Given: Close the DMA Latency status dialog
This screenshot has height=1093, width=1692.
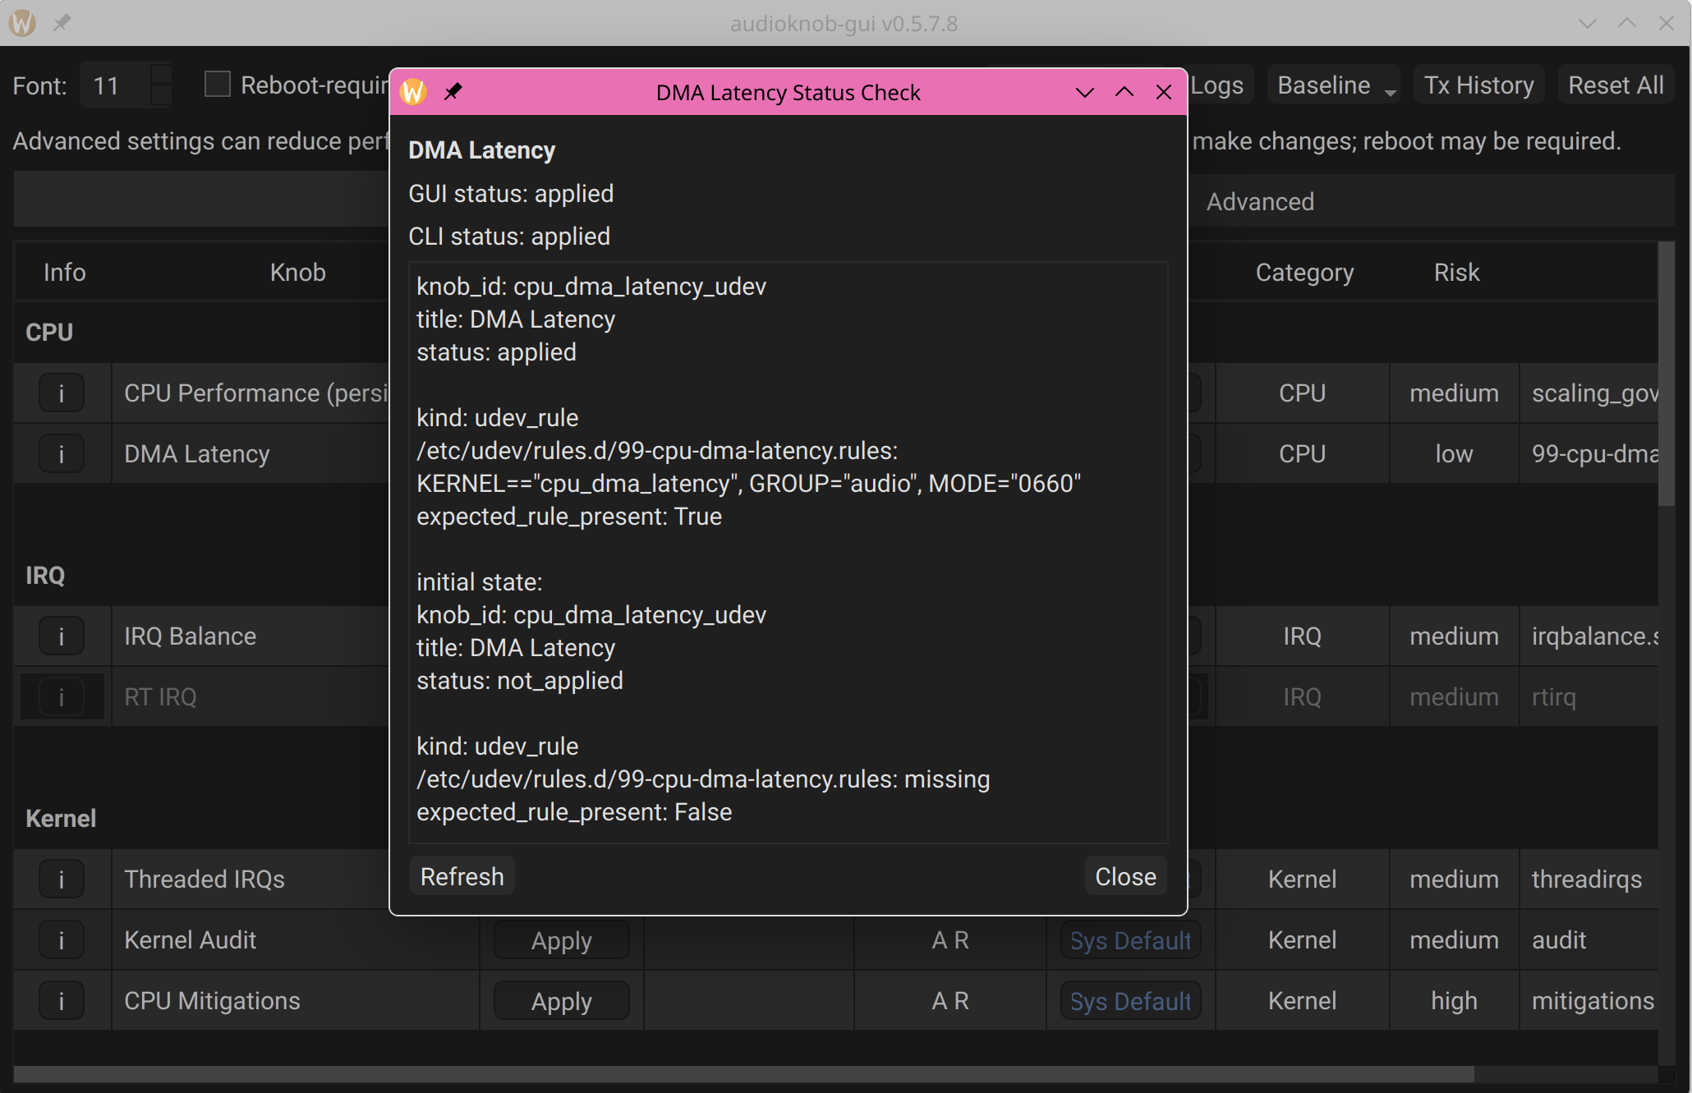Looking at the screenshot, I should pos(1125,876).
